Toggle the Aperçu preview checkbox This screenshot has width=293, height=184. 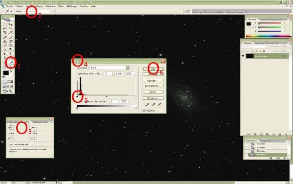click(144, 110)
